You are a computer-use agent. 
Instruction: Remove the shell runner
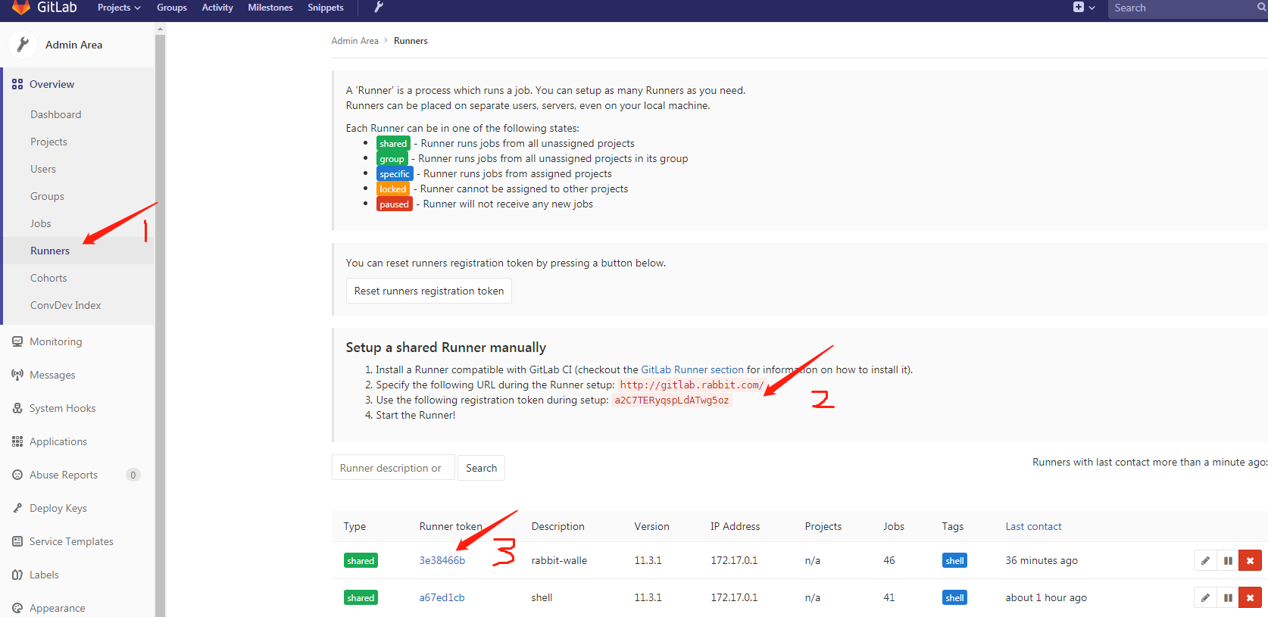tap(1250, 597)
